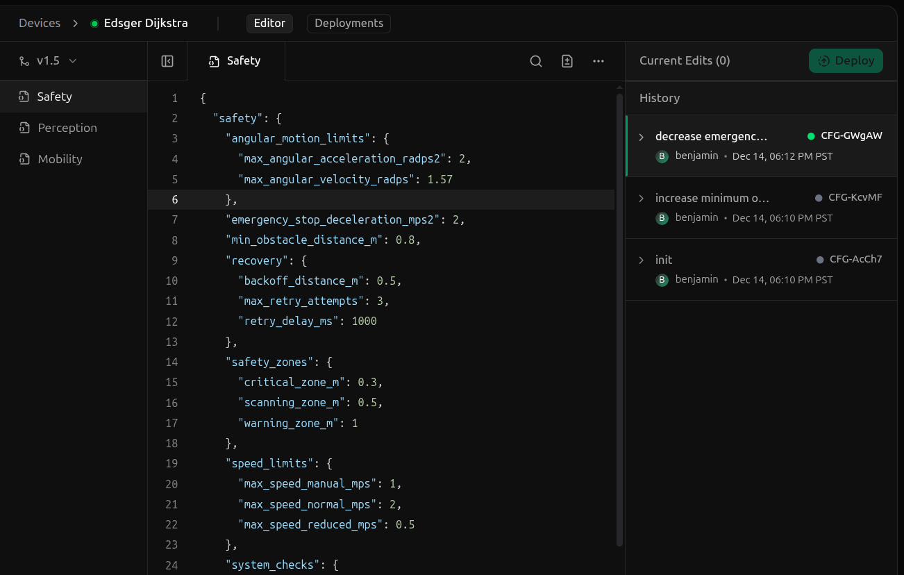
Task: Click the Perception file icon in sidebar
Action: click(24, 128)
